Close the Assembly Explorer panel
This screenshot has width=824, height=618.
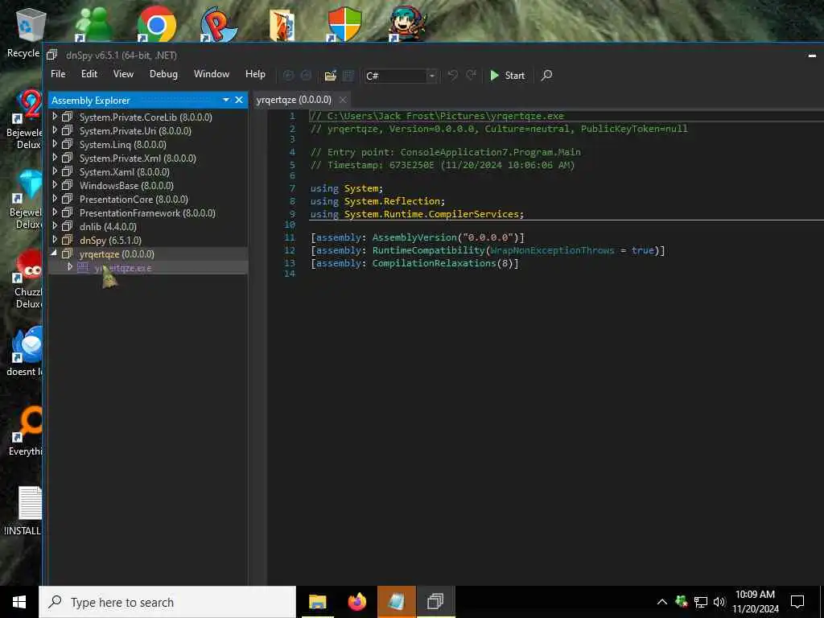[239, 100]
